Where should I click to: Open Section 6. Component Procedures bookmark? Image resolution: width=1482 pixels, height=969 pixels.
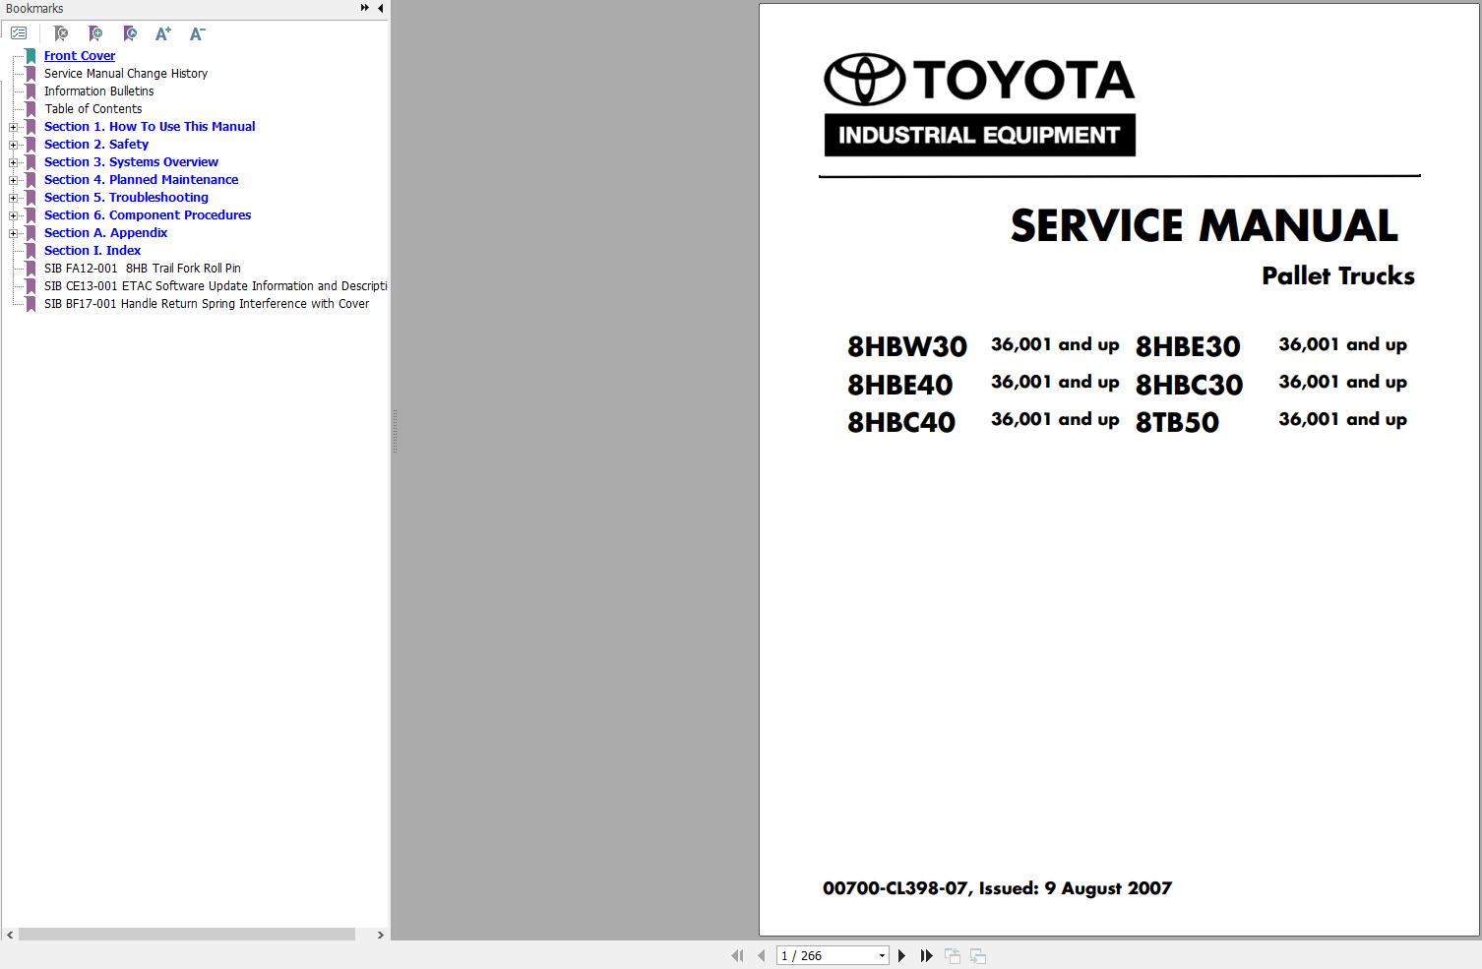[x=148, y=215]
